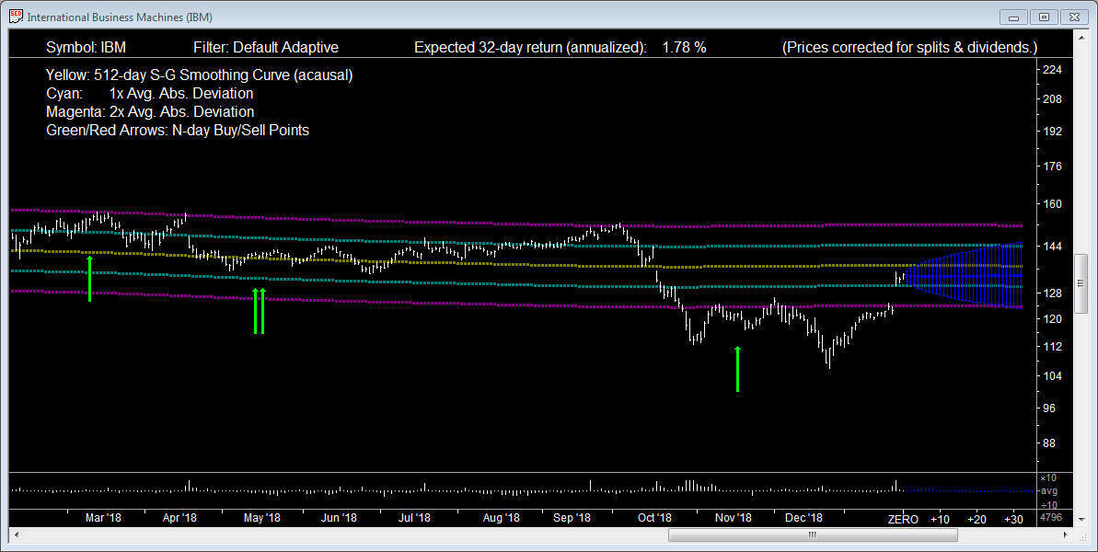Click the "1.78 %" return value
The height and width of the screenshot is (552, 1098).
[684, 48]
